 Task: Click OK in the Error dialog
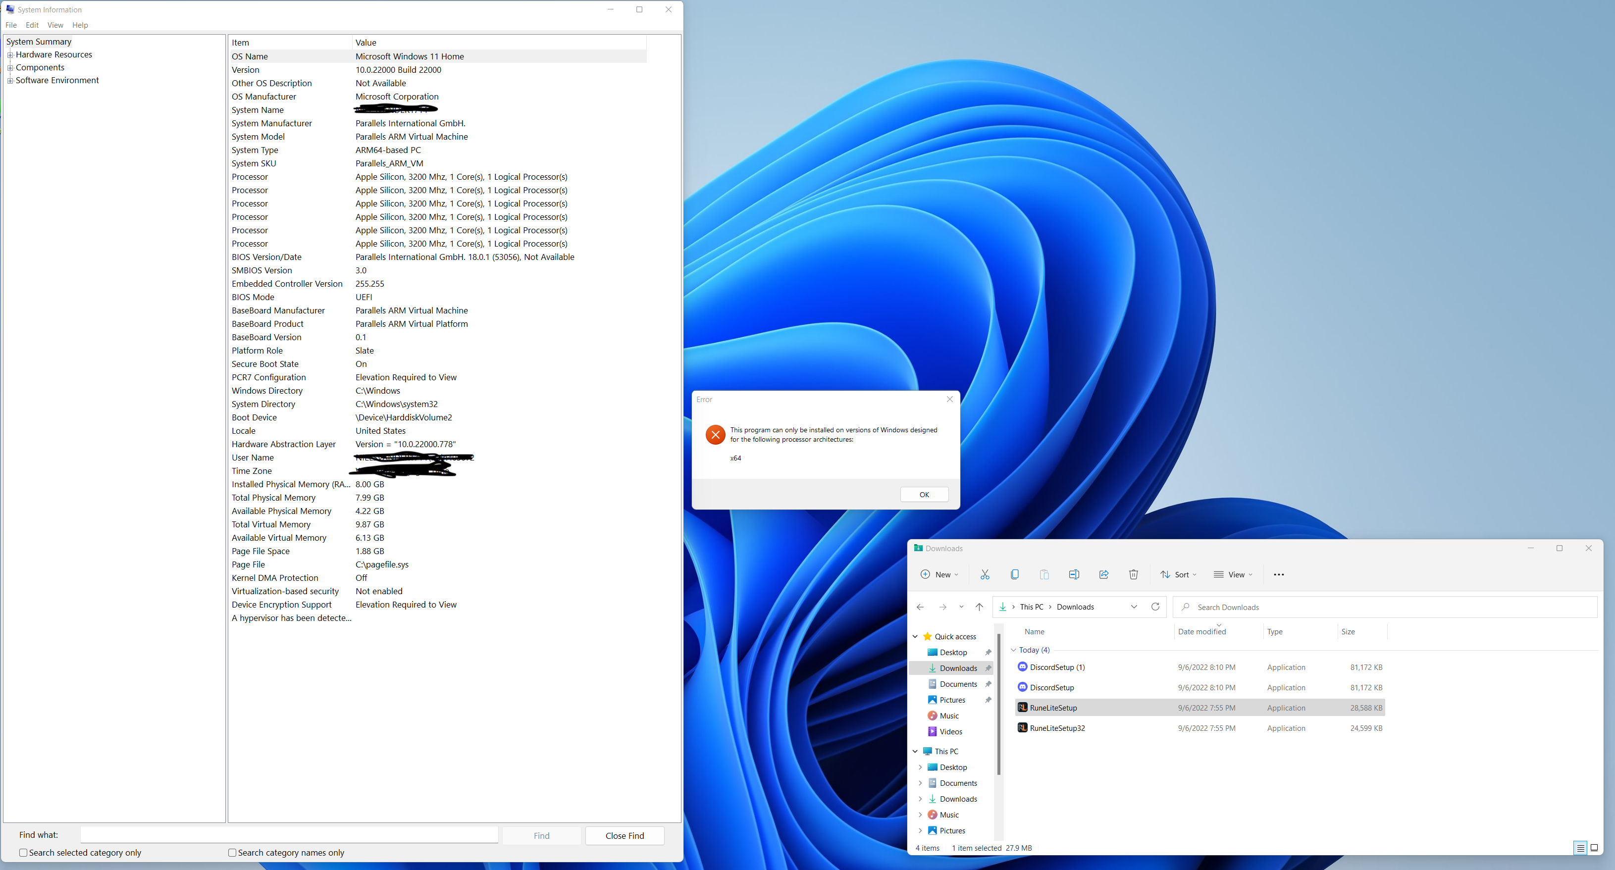[x=924, y=494]
